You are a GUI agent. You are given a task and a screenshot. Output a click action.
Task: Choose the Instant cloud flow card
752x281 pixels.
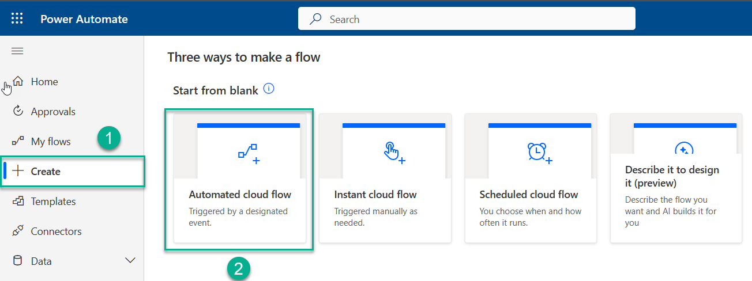click(385, 179)
